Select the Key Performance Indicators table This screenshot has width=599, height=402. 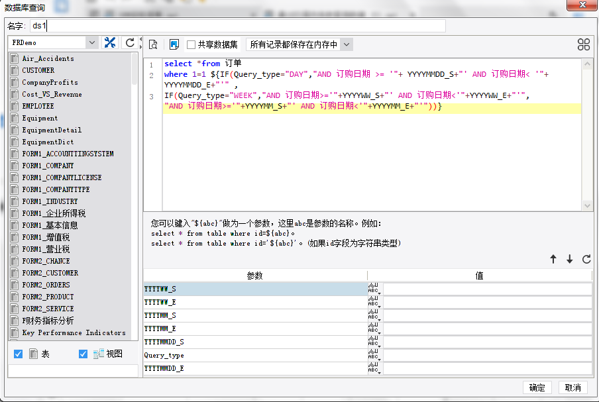point(74,332)
